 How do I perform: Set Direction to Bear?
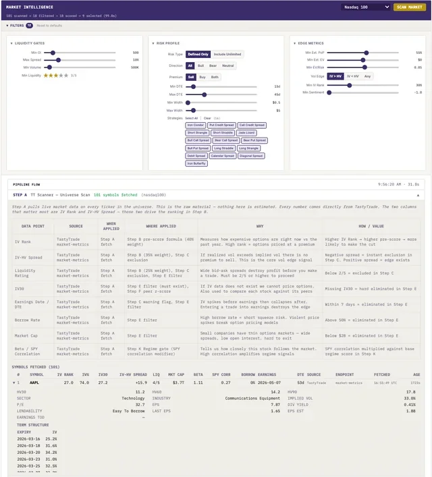pyautogui.click(x=213, y=65)
